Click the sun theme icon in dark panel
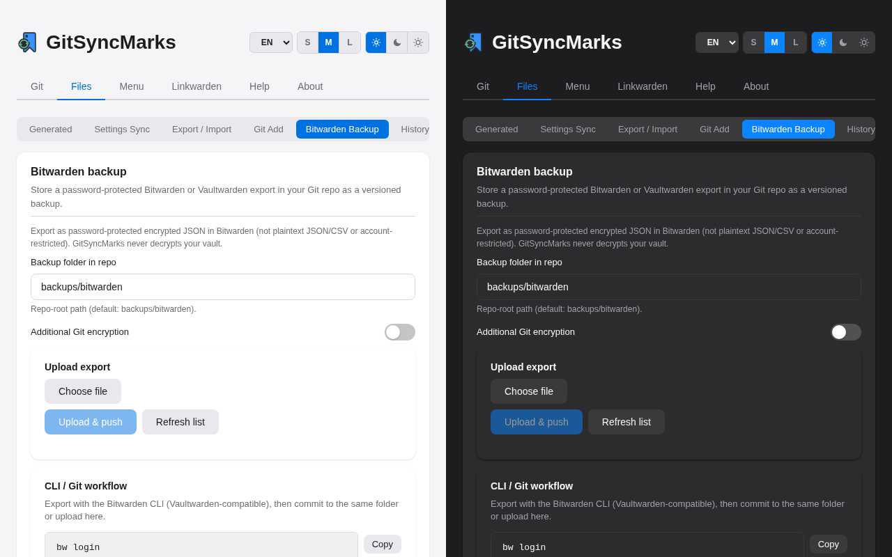The width and height of the screenshot is (892, 557). click(x=864, y=42)
